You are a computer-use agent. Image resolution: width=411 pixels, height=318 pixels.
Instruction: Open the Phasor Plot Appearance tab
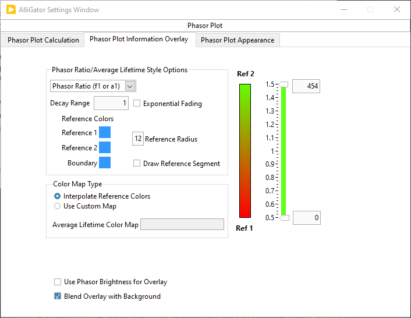pyautogui.click(x=238, y=40)
